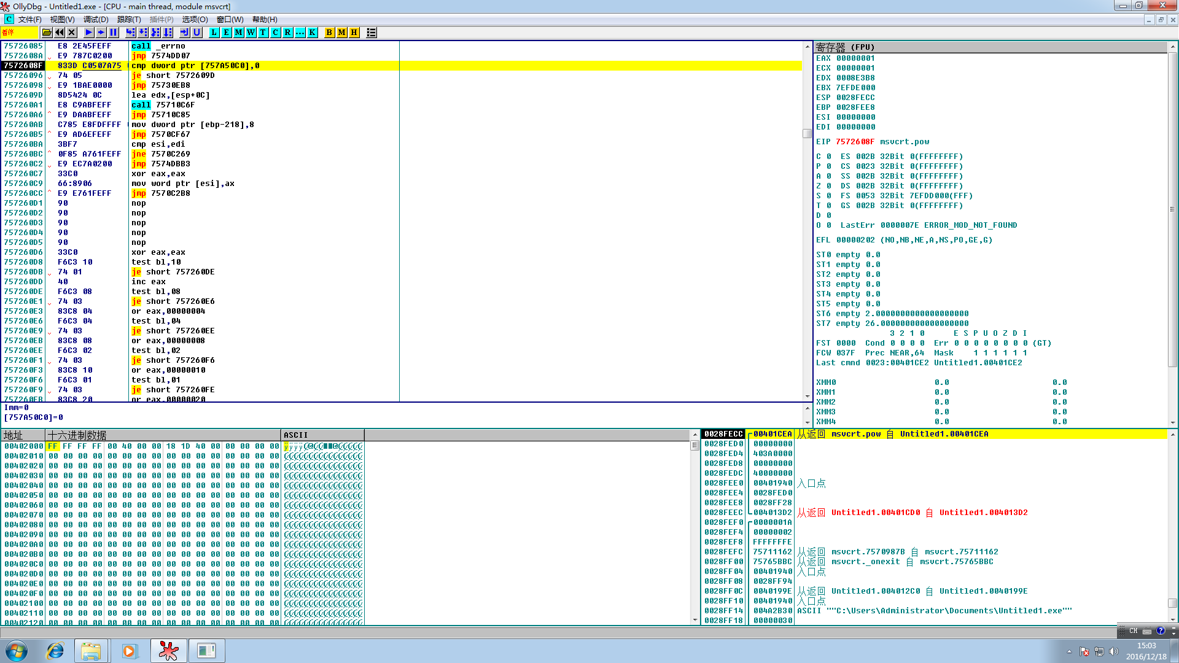Toggle the T trap flag value
Viewport: 1179px width, 663px height.
pyautogui.click(x=829, y=206)
